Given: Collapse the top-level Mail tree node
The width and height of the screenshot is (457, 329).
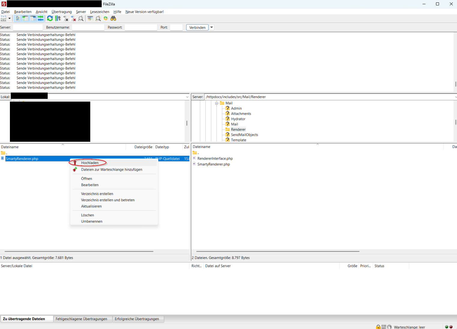Looking at the screenshot, I should (x=217, y=103).
